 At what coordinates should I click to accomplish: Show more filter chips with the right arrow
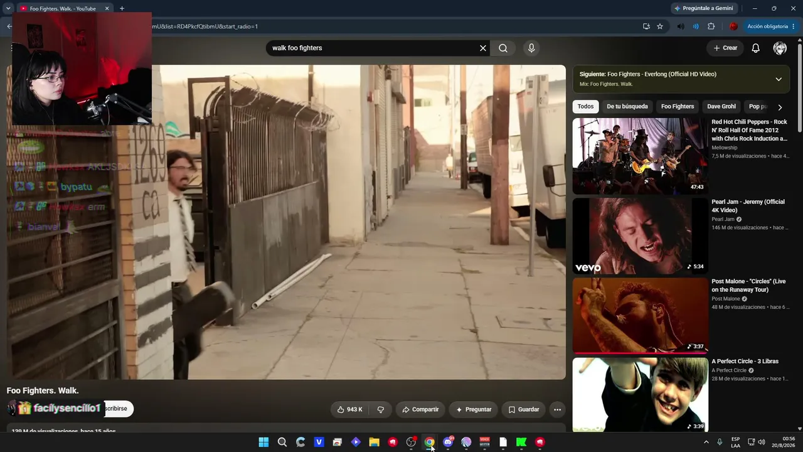coord(780,107)
